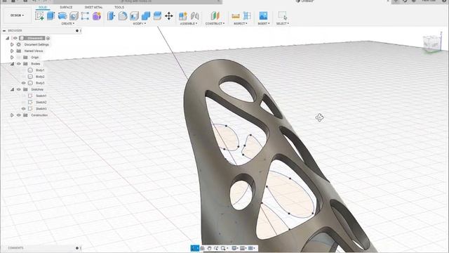Screen dimensions: 449x253
Task: Open the ASSEMBLE menu dropdown
Action: (189, 23)
